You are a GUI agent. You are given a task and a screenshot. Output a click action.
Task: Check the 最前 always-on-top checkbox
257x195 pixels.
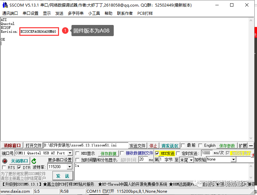pyautogui.click(x=183, y=145)
